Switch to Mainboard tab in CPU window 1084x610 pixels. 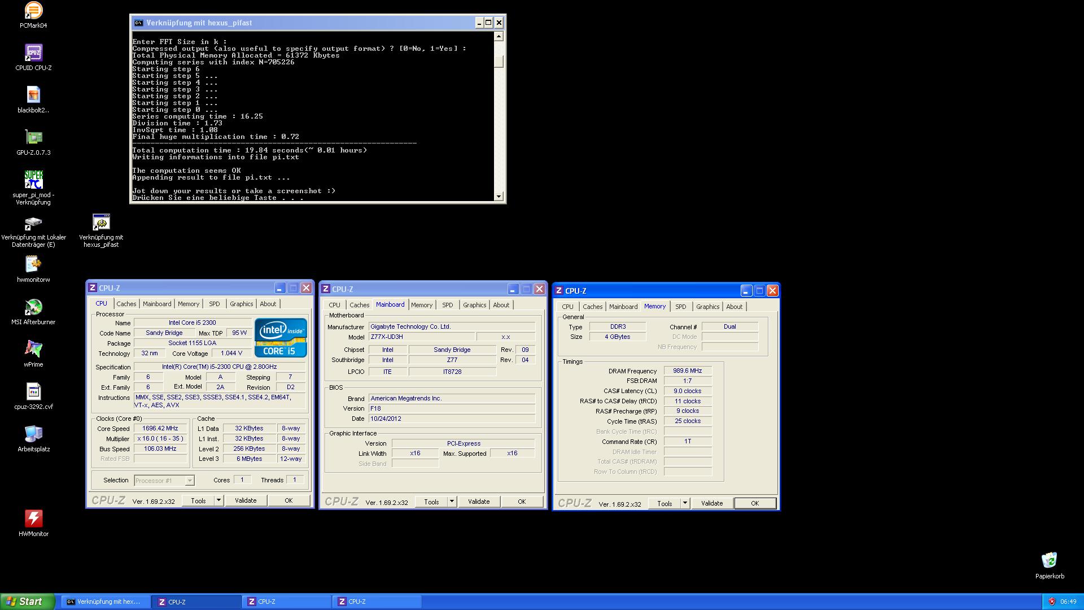click(157, 304)
